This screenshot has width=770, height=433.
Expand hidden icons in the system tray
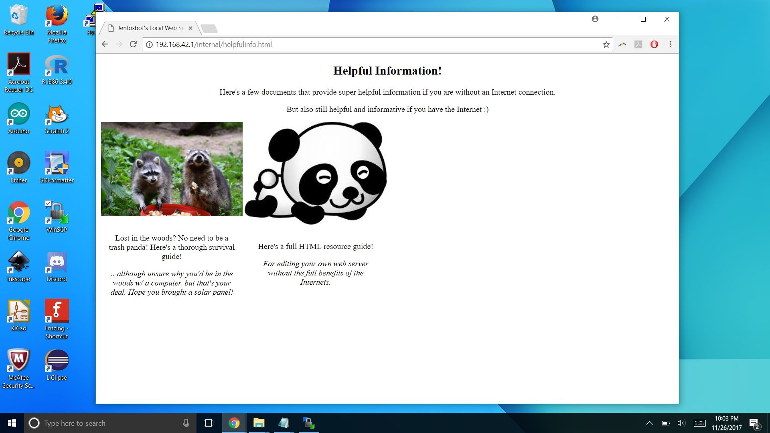pos(650,423)
